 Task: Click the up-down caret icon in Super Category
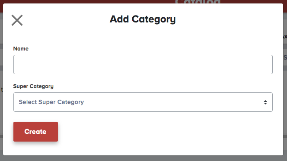coord(265,102)
